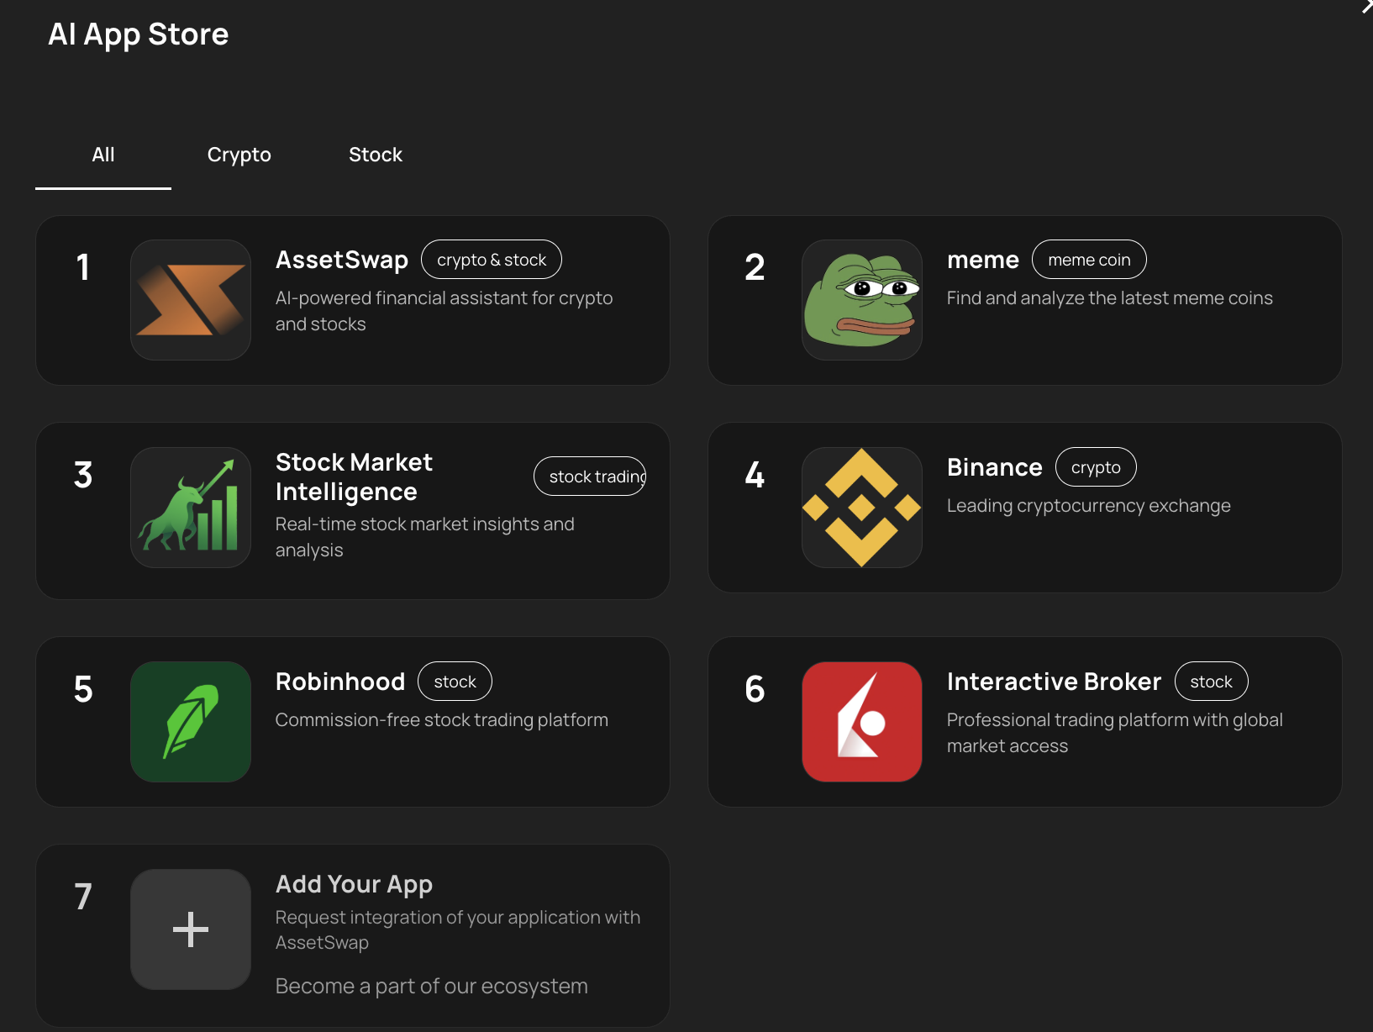The height and width of the screenshot is (1032, 1373).
Task: Click the AI App Store heading
Action: click(139, 34)
